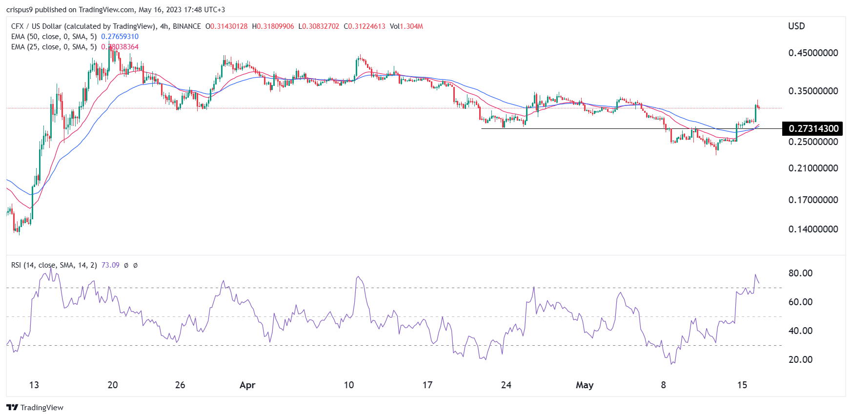Image resolution: width=852 pixels, height=418 pixels.
Task: Click the USD currency label
Action: pos(796,26)
